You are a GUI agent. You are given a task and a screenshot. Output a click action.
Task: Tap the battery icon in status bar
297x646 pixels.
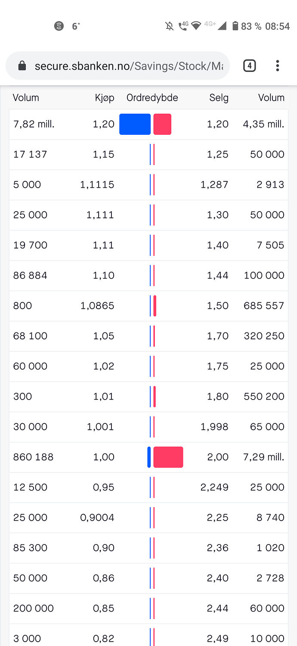[x=235, y=26]
